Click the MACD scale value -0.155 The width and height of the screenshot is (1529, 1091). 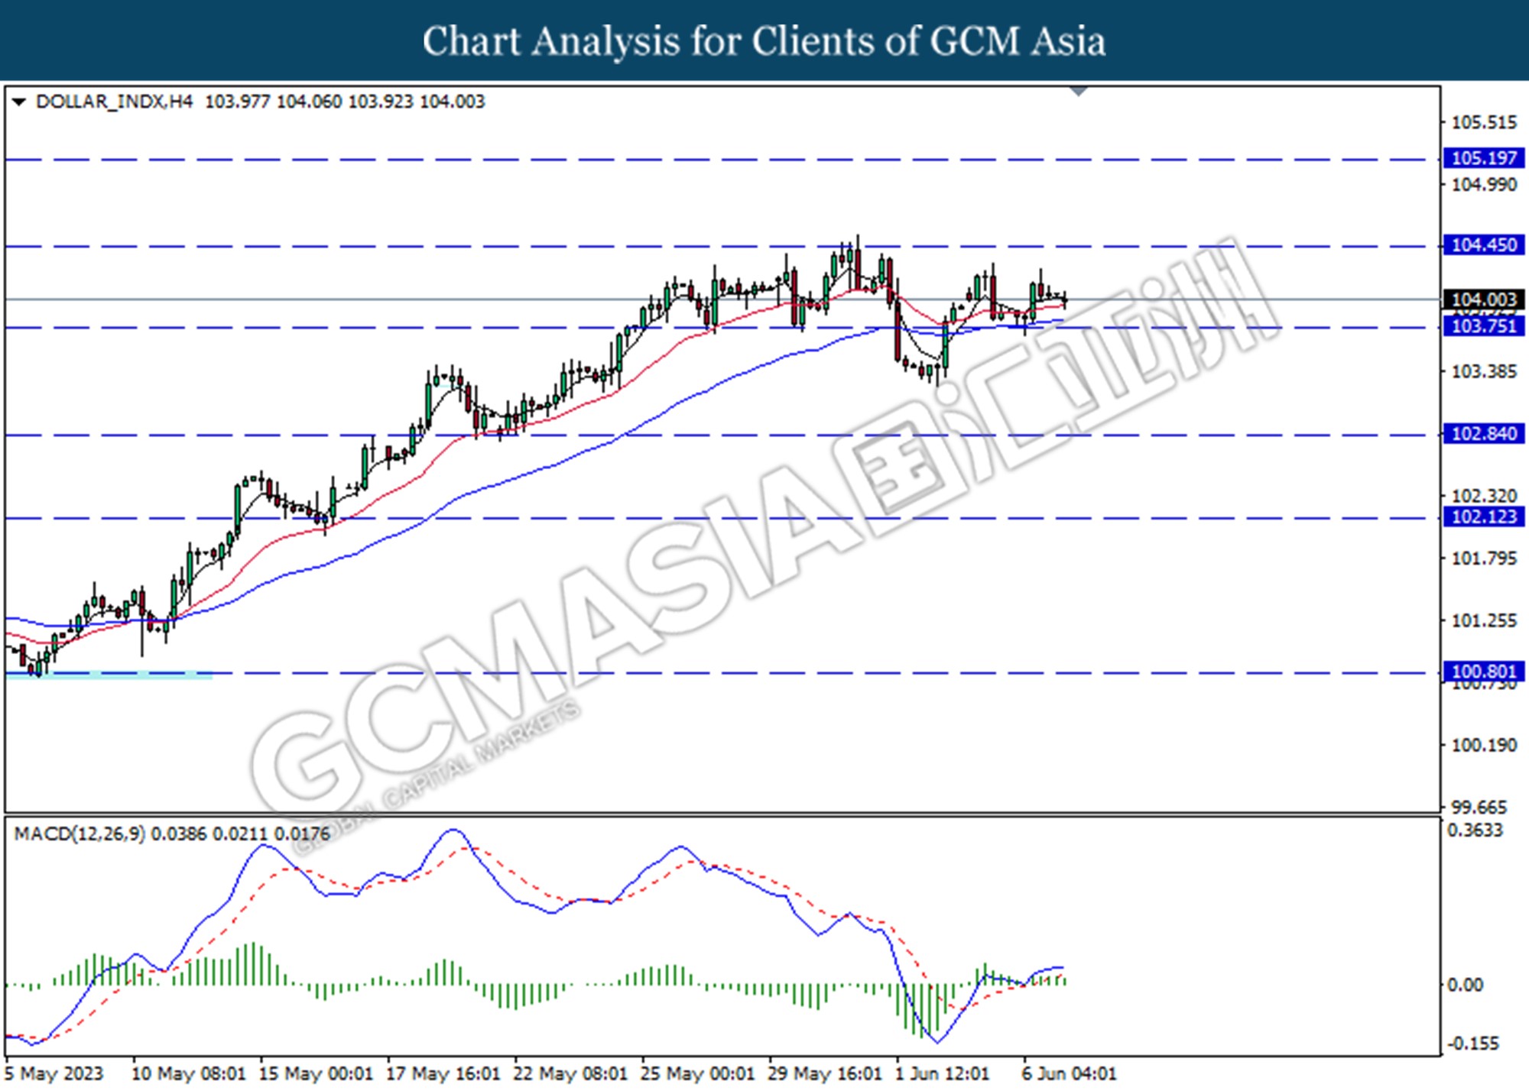coord(1472,1044)
